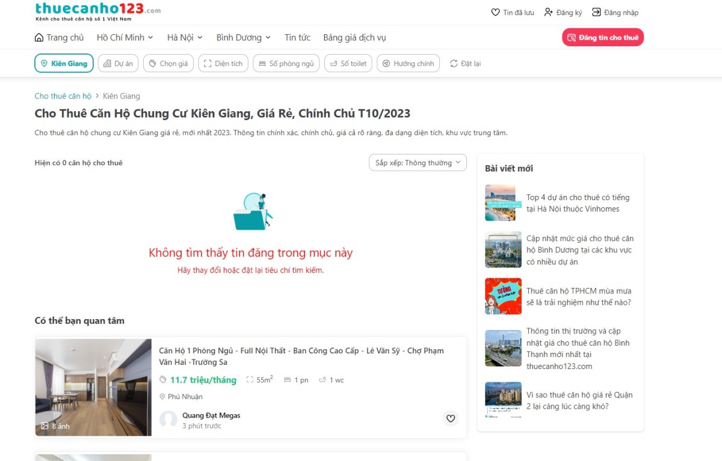Click the Phú Nhuận location text
The height and width of the screenshot is (461, 722).
[185, 397]
